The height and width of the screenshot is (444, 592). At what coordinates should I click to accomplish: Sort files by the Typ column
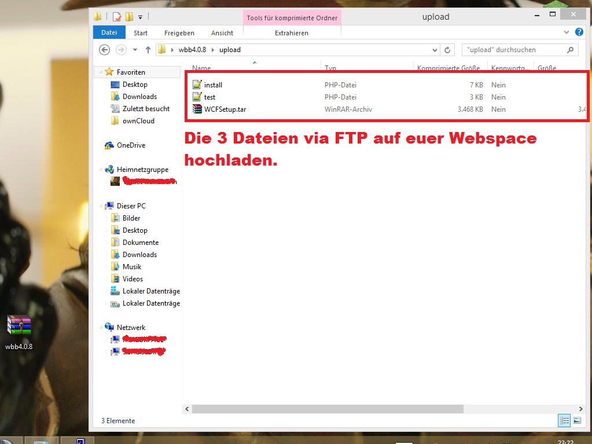click(330, 68)
